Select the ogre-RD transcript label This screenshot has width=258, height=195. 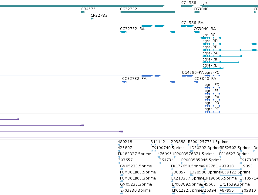tap(210, 41)
